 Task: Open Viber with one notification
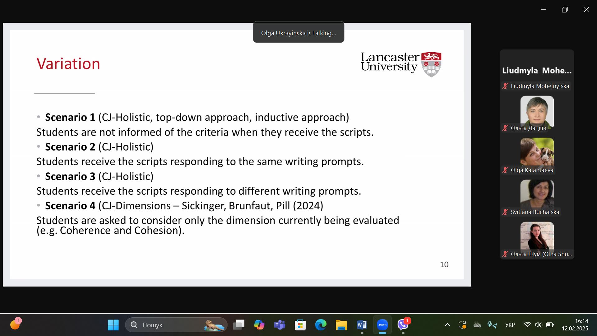403,325
